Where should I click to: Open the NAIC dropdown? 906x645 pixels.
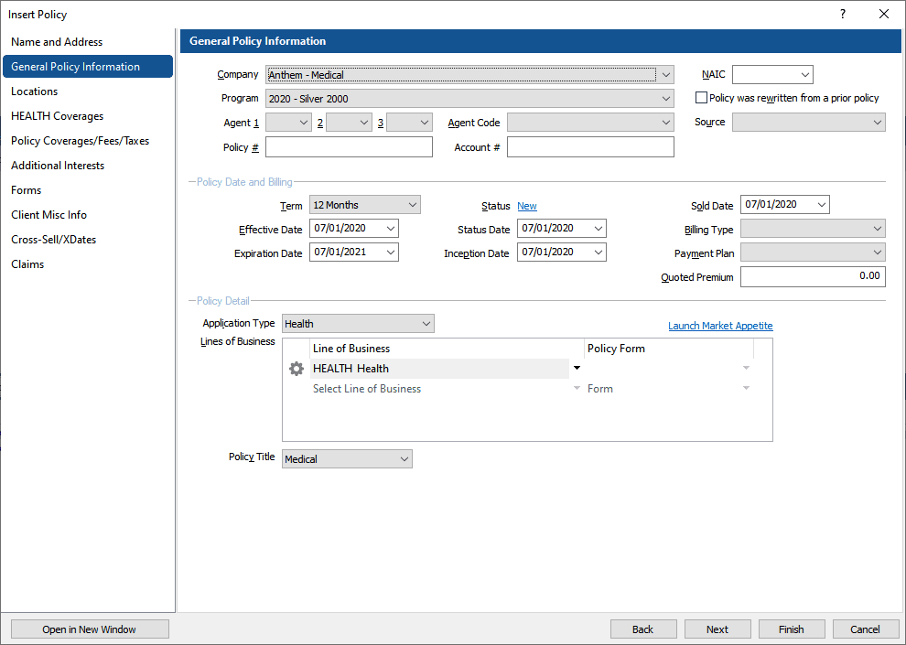(805, 74)
